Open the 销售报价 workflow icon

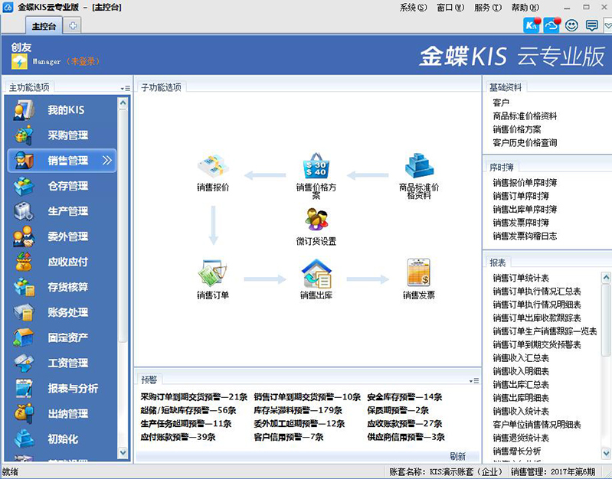coord(213,166)
